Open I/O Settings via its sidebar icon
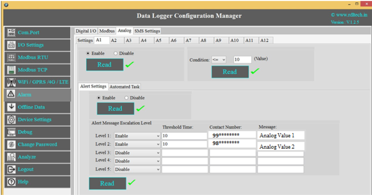Screen dimensions: 372x195 click(11, 45)
